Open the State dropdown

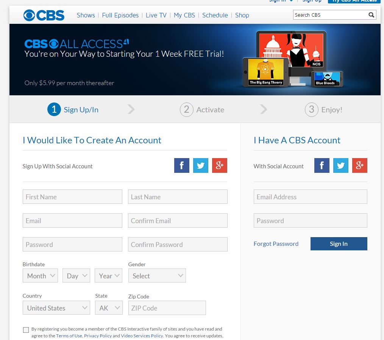coord(109,308)
